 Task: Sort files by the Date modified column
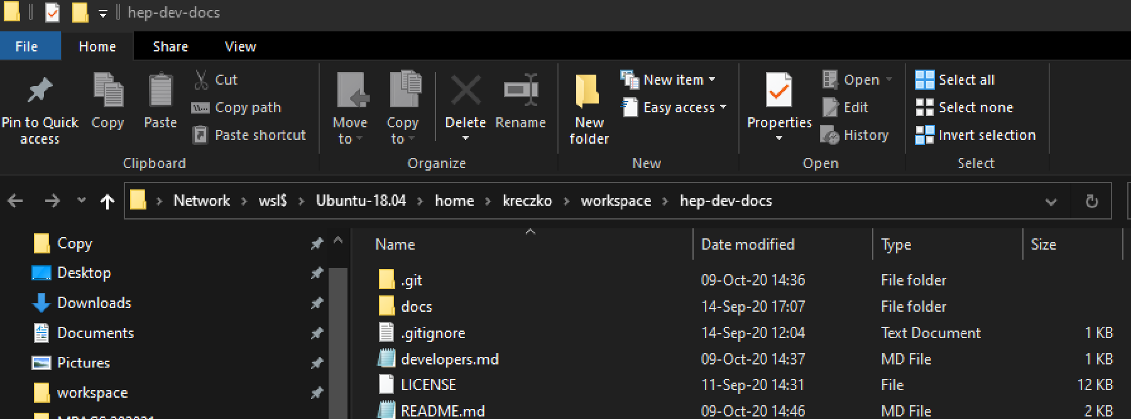click(748, 245)
